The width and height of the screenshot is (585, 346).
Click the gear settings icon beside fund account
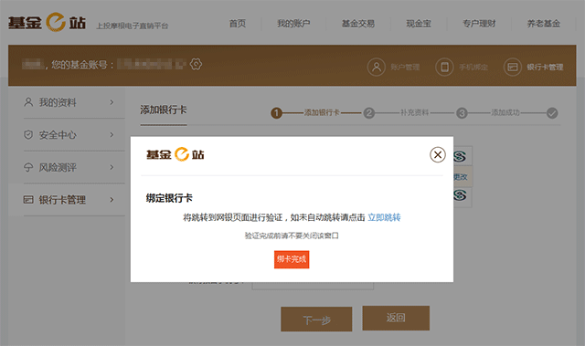click(196, 64)
